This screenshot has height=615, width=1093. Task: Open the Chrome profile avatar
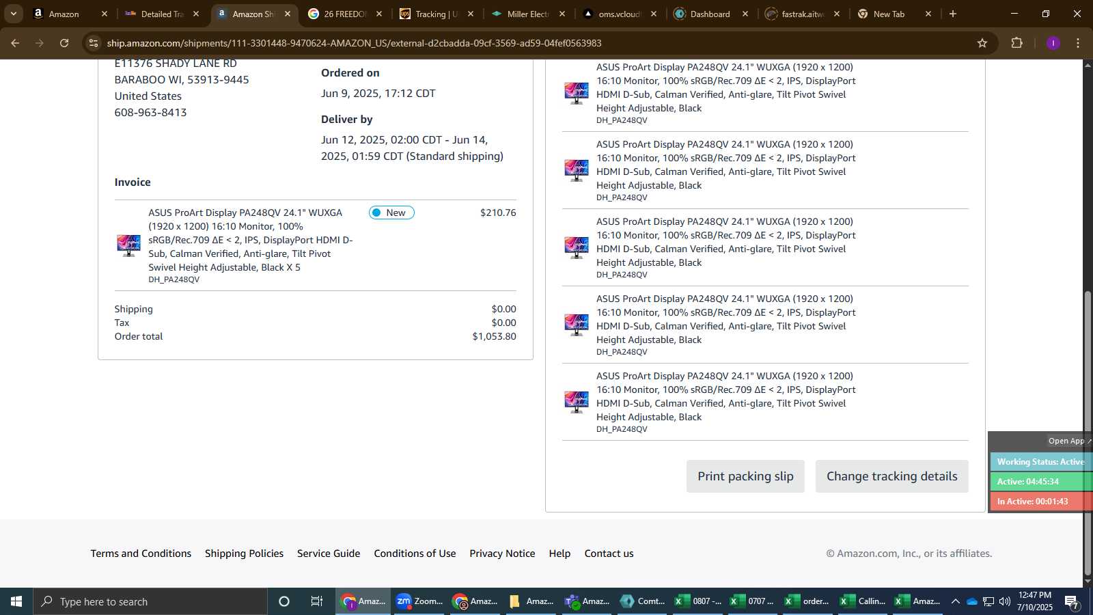[x=1053, y=43]
